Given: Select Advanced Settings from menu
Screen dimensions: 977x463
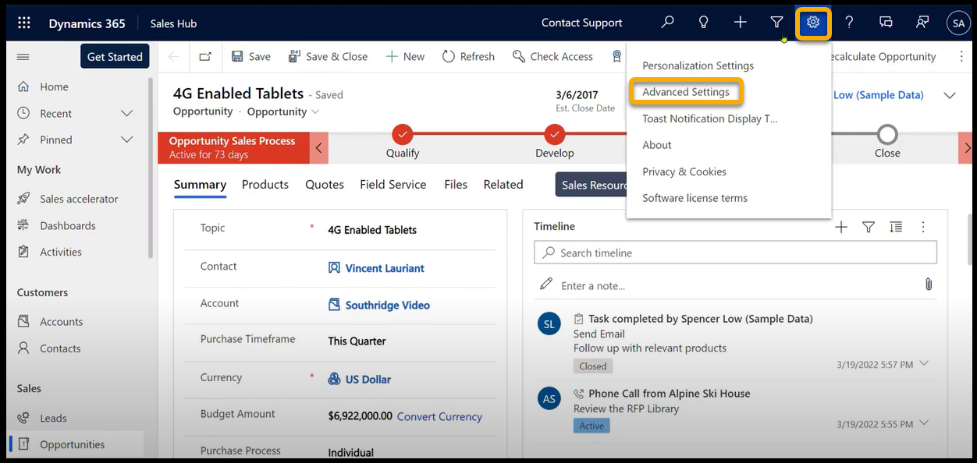Looking at the screenshot, I should [686, 92].
